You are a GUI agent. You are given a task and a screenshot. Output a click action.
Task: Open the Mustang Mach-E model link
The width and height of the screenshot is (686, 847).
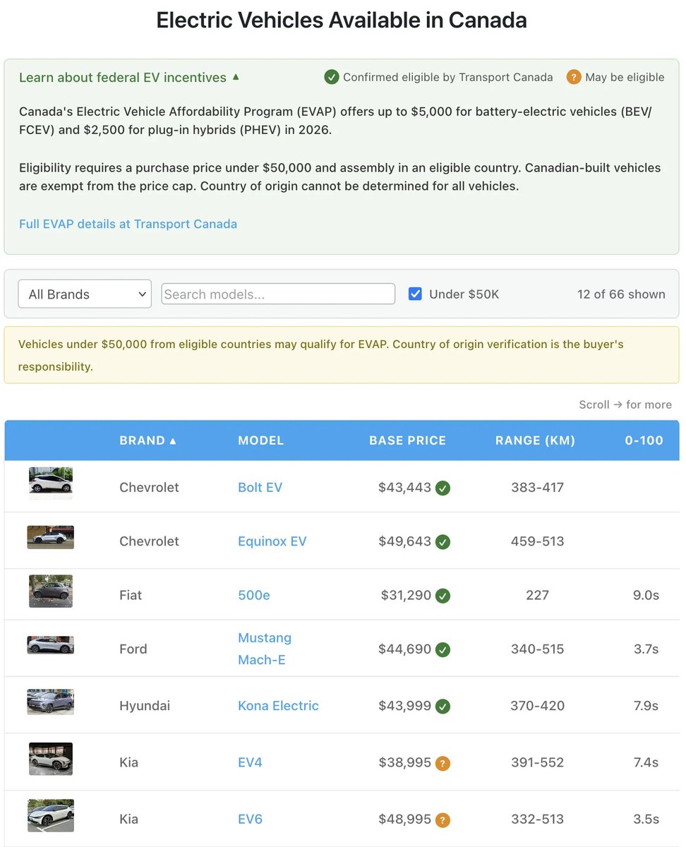[x=265, y=649]
